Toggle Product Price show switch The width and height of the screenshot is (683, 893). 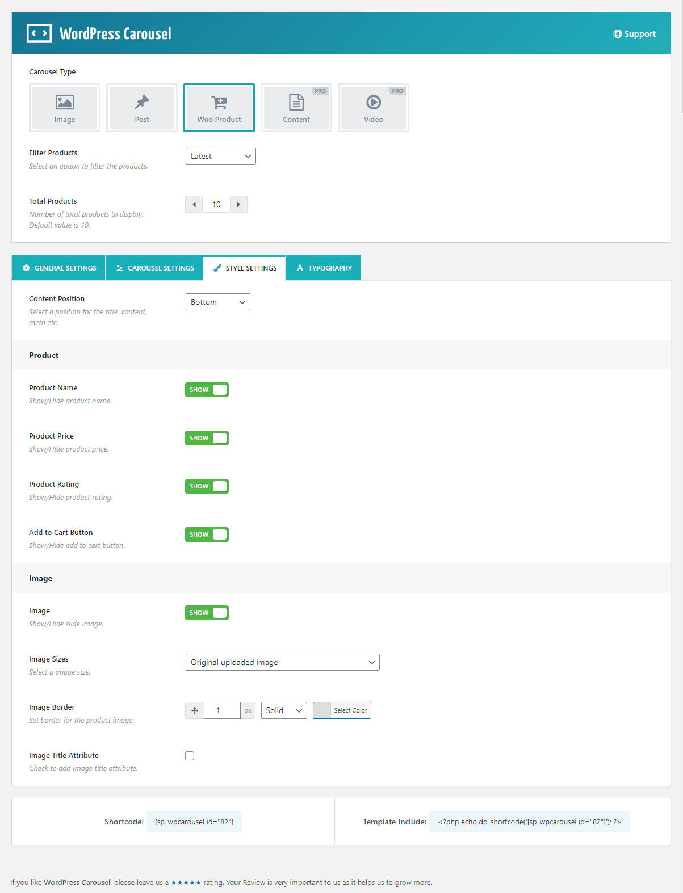(207, 438)
